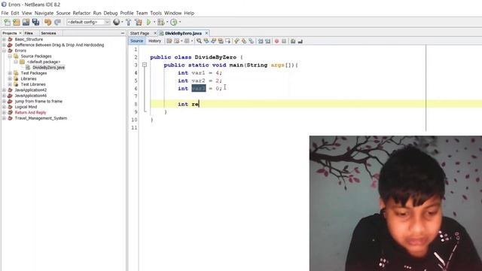Open the Tools menu

coord(156,13)
